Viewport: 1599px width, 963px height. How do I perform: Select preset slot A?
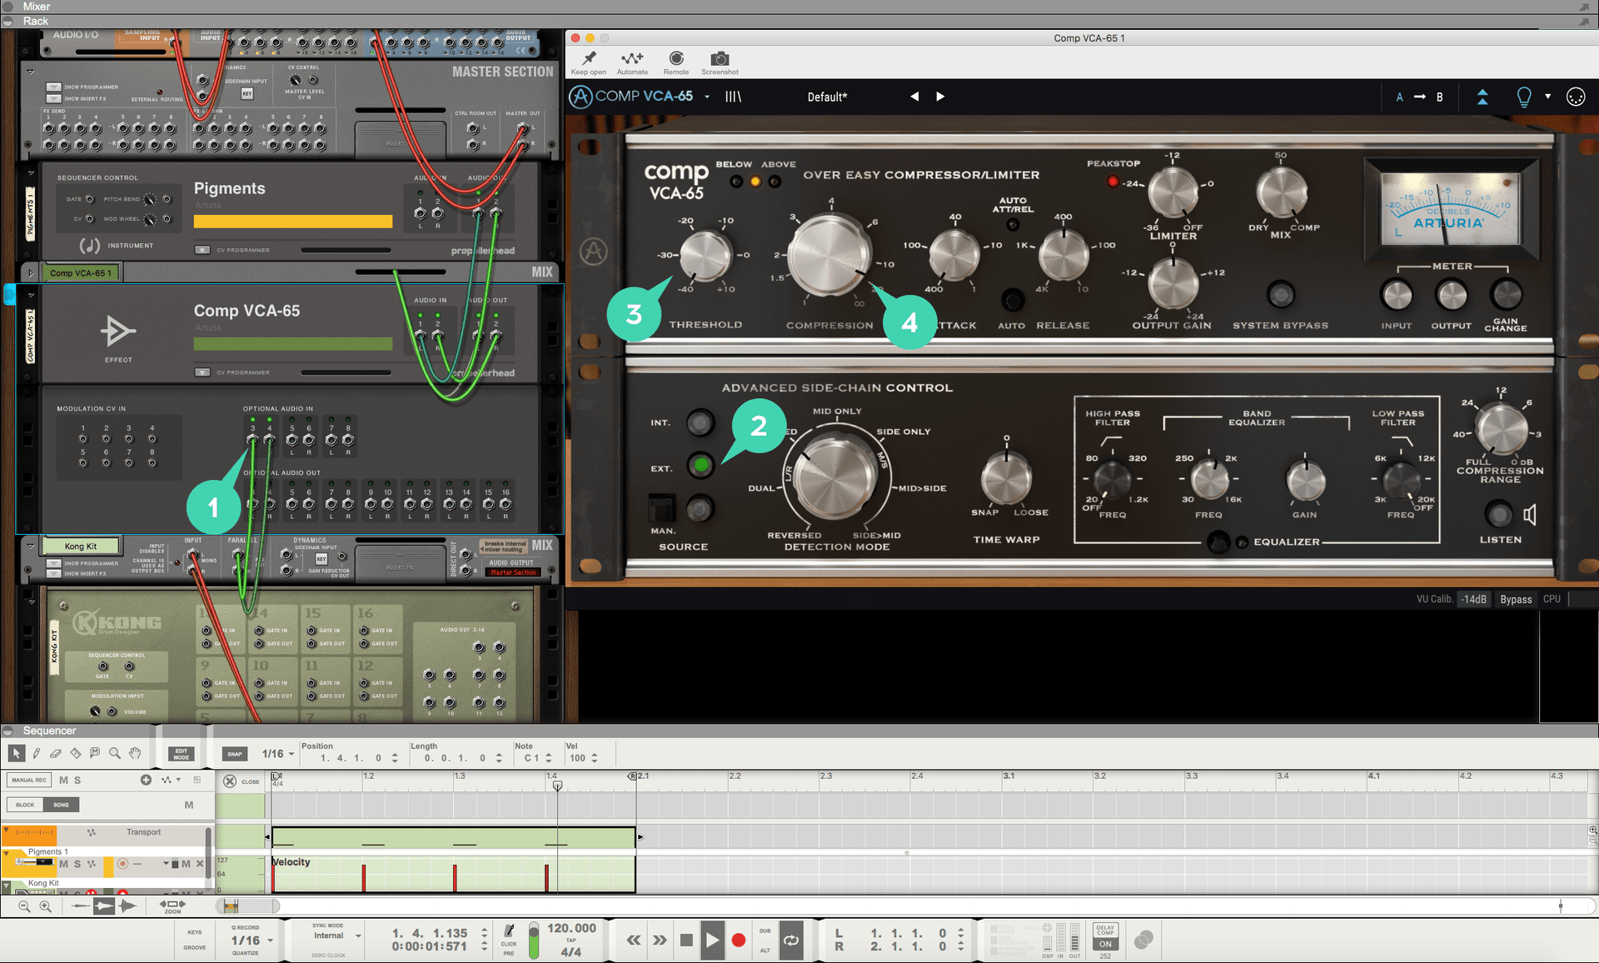pyautogui.click(x=1399, y=97)
